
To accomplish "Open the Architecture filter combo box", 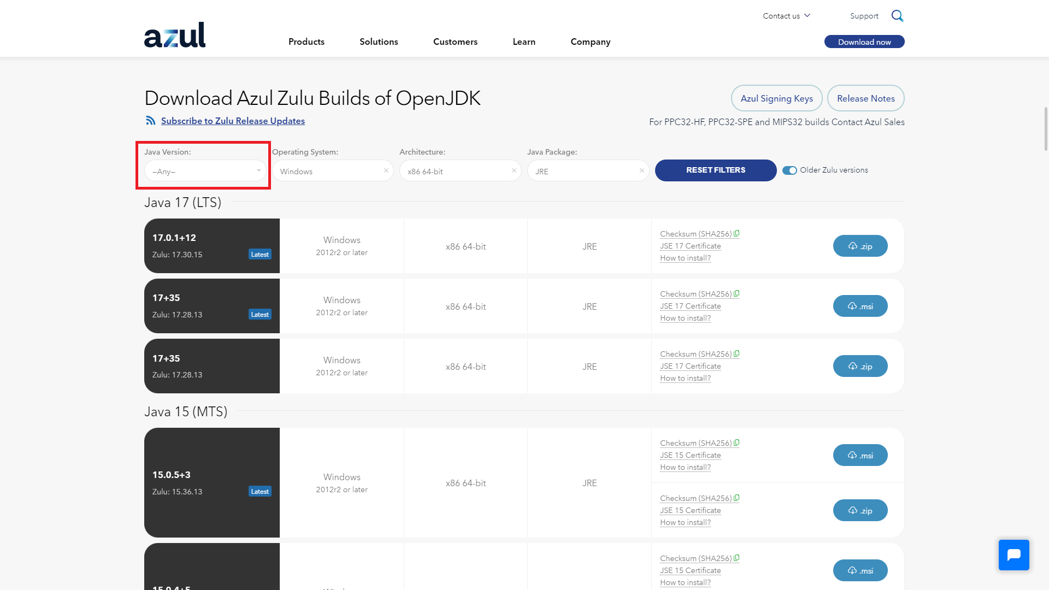I will [453, 171].
